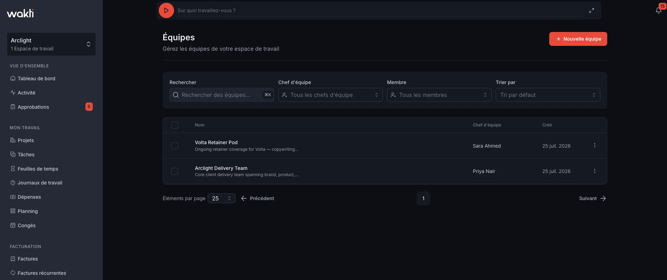This screenshot has height=280, width=667.
Task: Click the Approbations clipboard icon
Action: 13,107
